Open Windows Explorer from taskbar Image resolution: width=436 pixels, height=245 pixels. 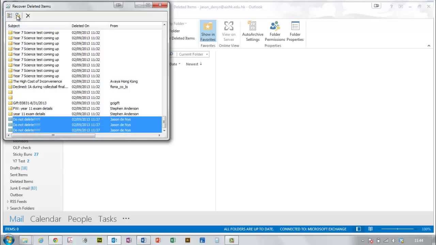[25, 240]
